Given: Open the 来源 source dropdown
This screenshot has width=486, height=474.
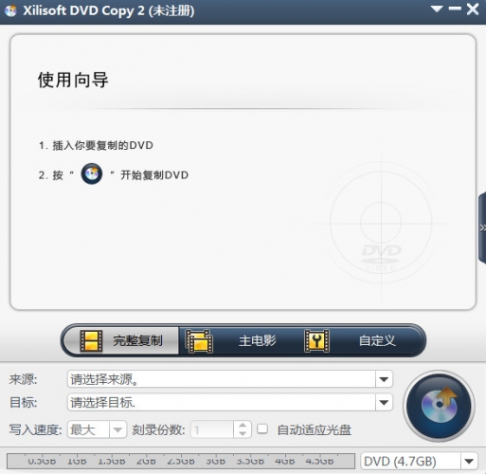Looking at the screenshot, I should click(384, 379).
